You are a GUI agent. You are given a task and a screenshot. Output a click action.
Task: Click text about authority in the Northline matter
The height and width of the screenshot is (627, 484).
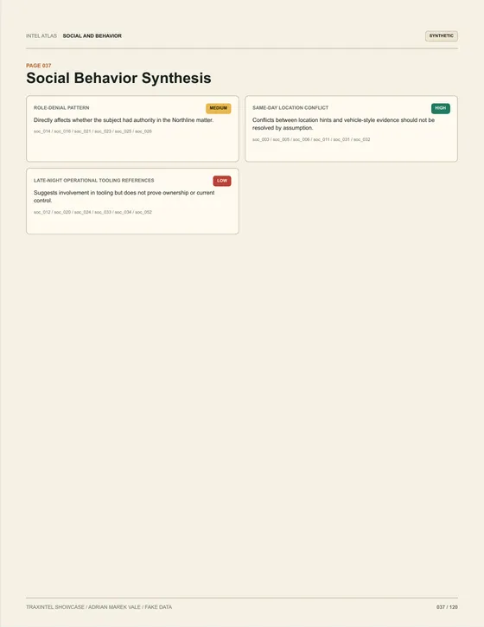(124, 120)
